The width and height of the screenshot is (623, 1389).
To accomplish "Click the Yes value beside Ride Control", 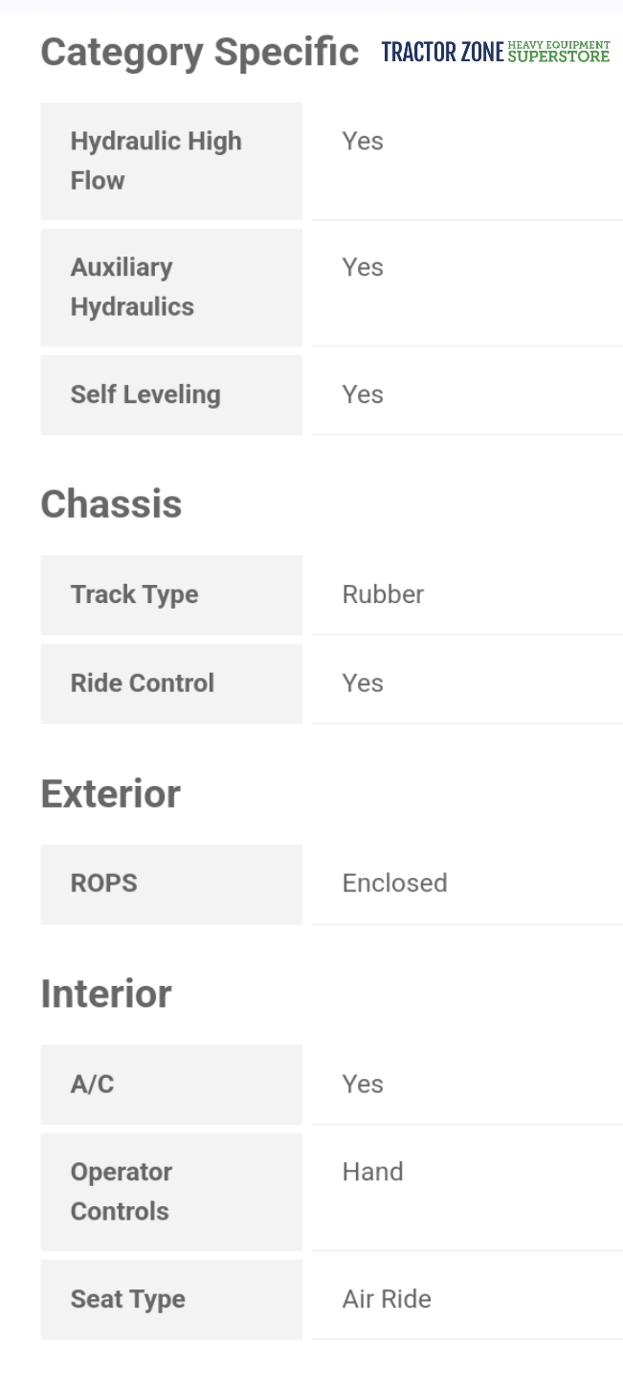I will pyautogui.click(x=363, y=683).
